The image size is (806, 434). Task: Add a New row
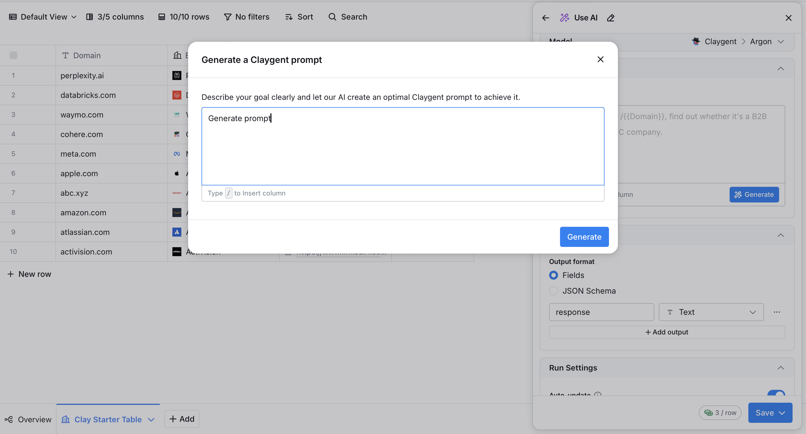point(29,274)
